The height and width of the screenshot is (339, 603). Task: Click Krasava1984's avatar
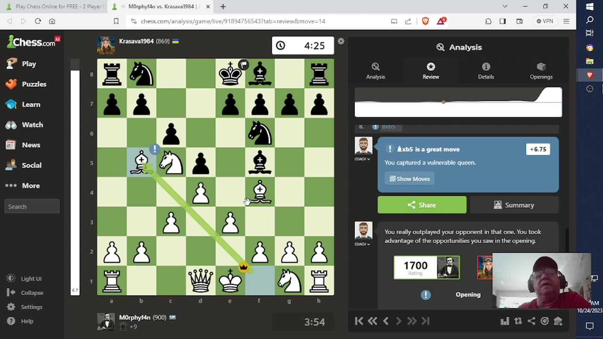pyautogui.click(x=106, y=45)
